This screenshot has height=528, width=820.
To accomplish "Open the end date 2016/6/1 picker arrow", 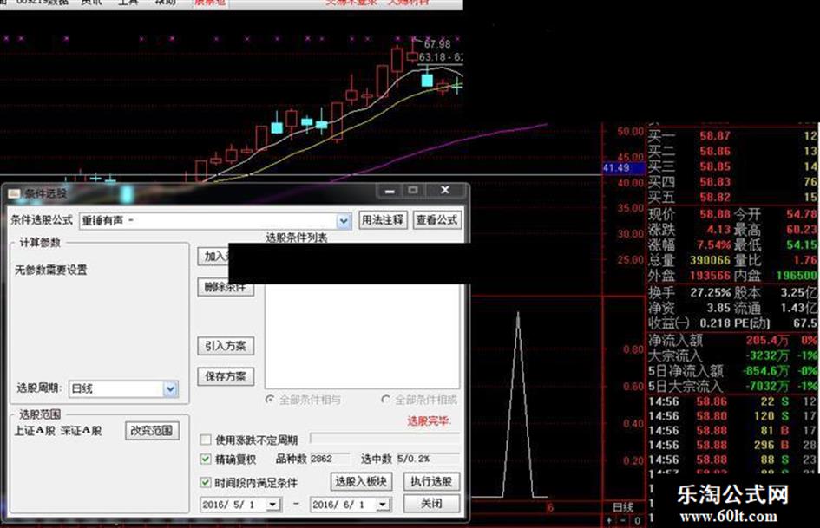I will [x=383, y=505].
